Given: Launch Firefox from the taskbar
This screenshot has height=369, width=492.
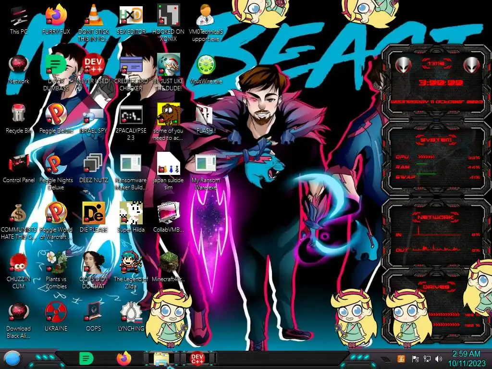Looking at the screenshot, I should pos(124,358).
